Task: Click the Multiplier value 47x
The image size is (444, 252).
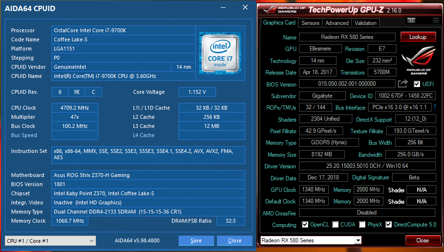Action: tap(75, 117)
